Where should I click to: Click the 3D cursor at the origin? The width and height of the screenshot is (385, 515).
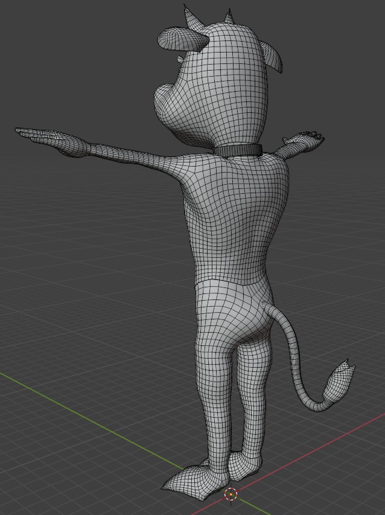pyautogui.click(x=231, y=494)
